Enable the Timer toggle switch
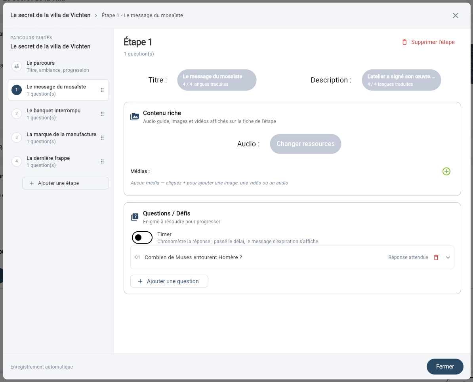Image resolution: width=473 pixels, height=382 pixels. [x=142, y=237]
